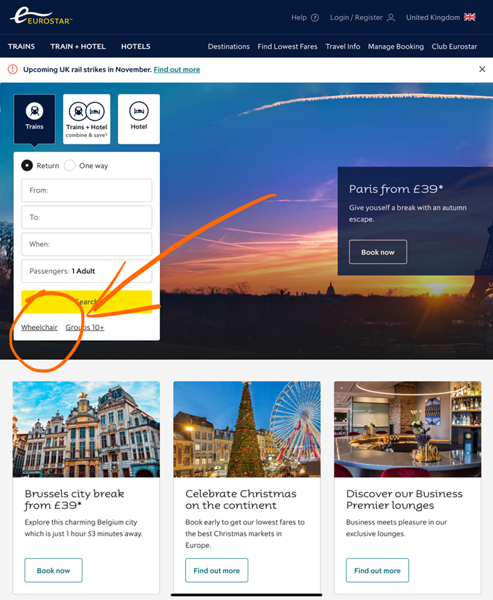Open the TRAIN + HOTEL navigation item
Viewport: 493px width, 600px height.
[x=78, y=47]
